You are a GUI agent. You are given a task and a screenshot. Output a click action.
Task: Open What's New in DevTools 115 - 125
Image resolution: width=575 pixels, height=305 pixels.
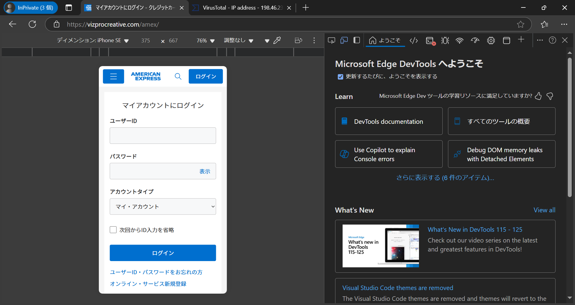point(475,230)
